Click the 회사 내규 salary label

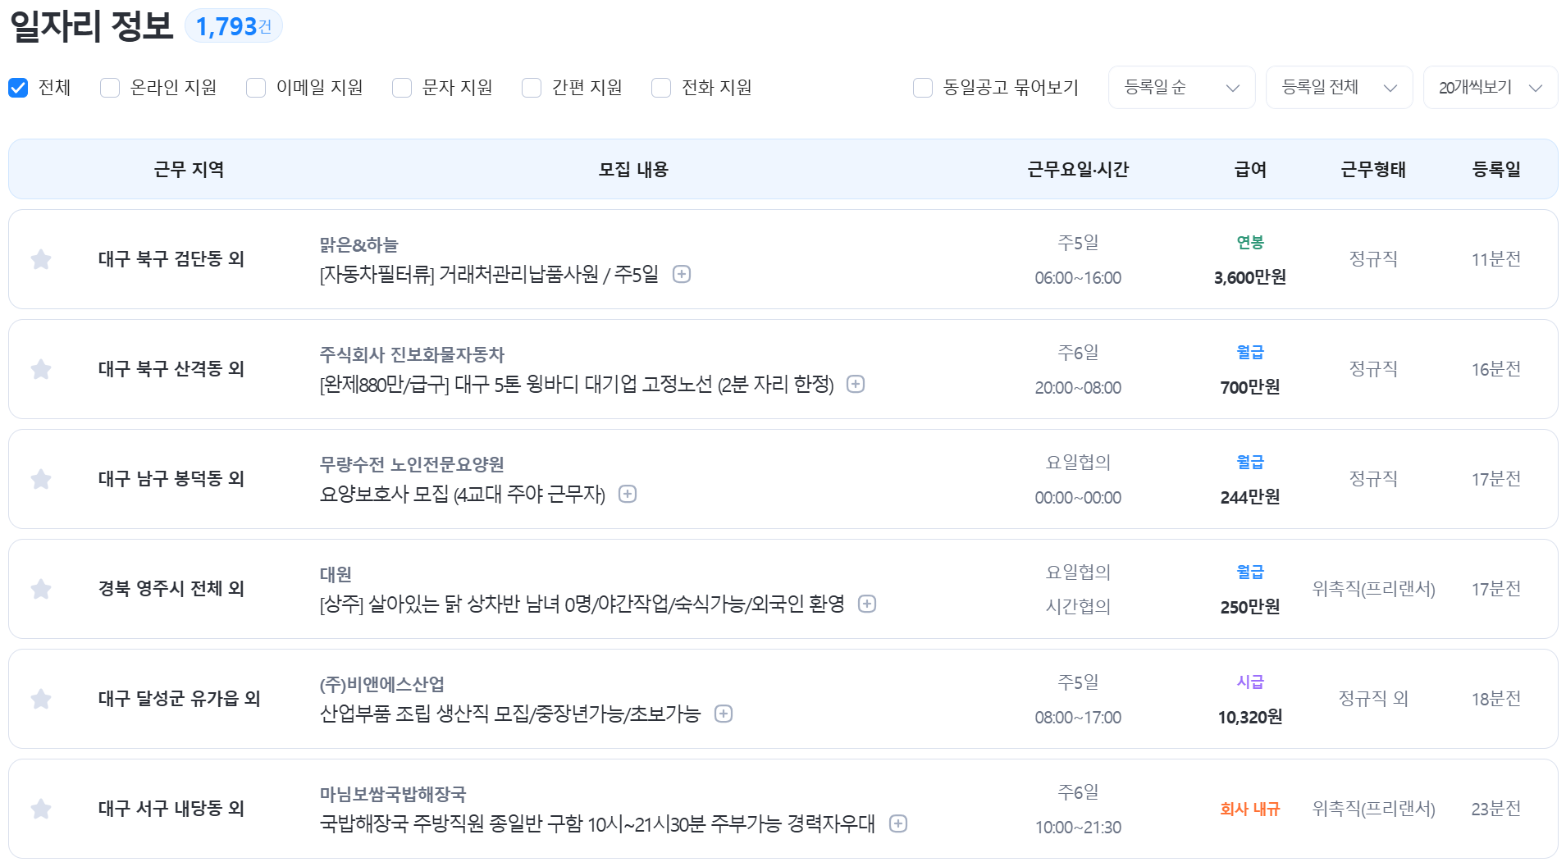[x=1250, y=809]
